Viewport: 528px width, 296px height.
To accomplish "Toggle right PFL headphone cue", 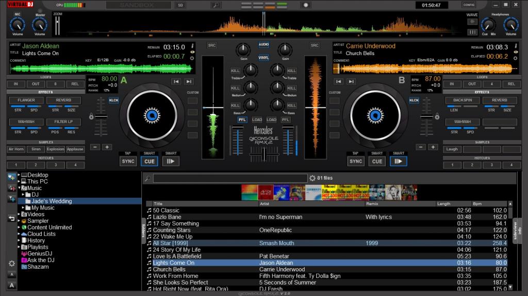I will point(286,120).
